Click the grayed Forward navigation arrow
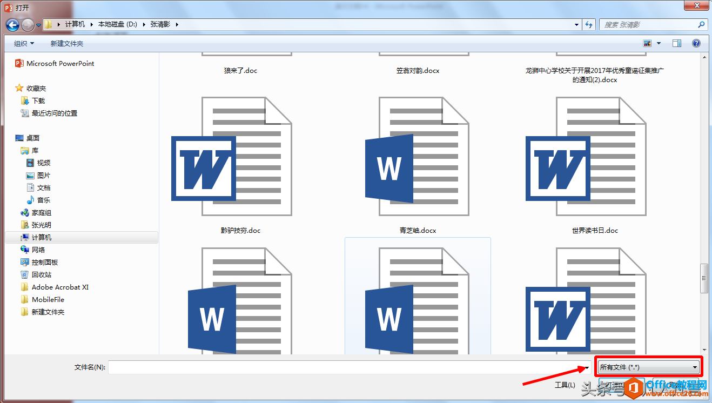712x403 pixels. 28,24
